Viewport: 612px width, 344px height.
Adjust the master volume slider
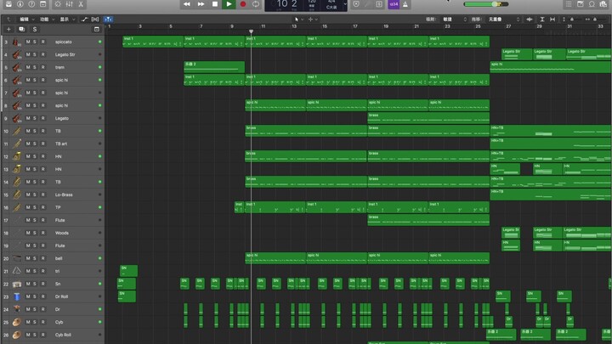(486, 4)
